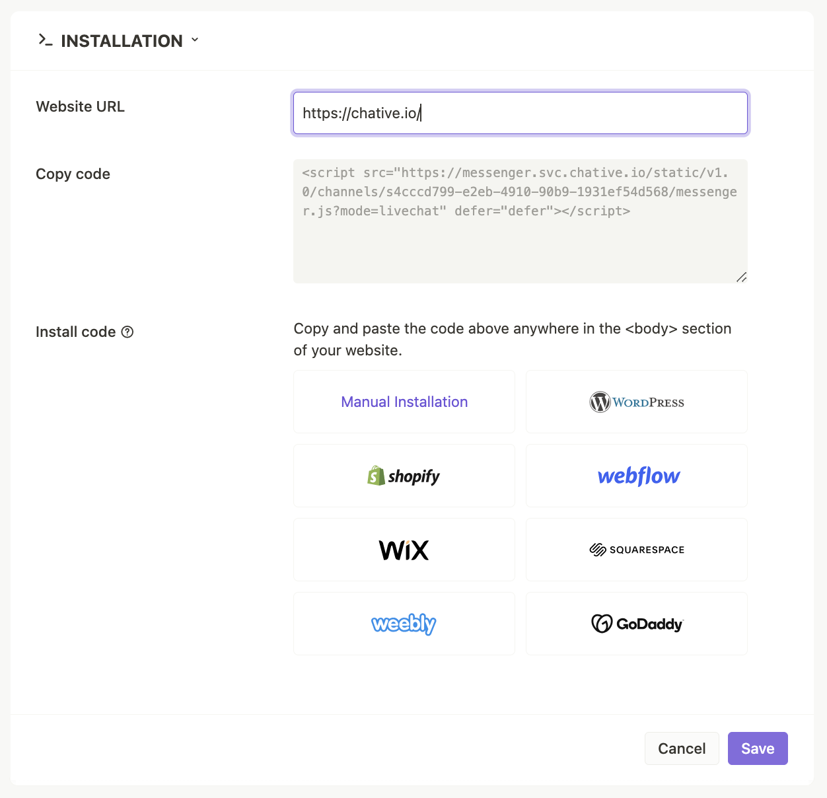Save the installation settings
Screen dimensions: 827x798
[x=758, y=748]
